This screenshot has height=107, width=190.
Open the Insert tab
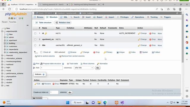coord(86,17)
